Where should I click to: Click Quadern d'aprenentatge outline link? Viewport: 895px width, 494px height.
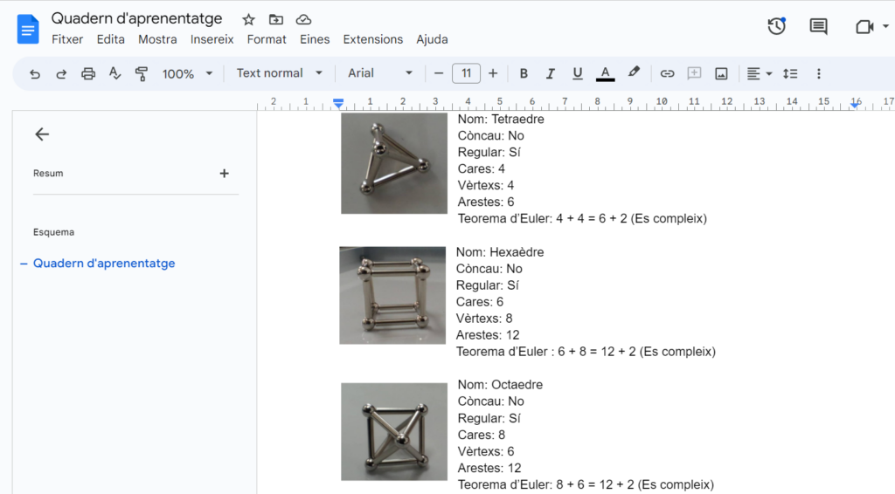[x=104, y=264]
